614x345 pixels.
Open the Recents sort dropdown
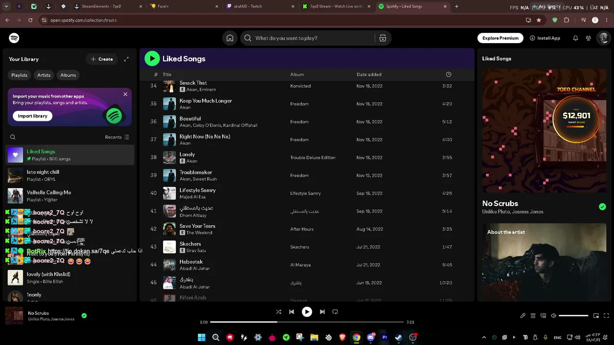click(x=117, y=137)
